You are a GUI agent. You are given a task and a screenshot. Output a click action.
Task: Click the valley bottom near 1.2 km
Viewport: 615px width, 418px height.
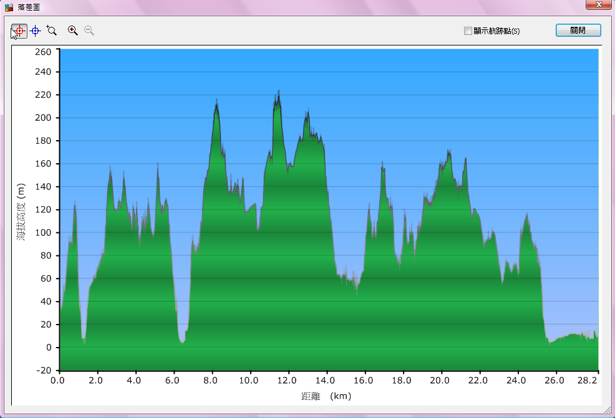[x=84, y=340]
